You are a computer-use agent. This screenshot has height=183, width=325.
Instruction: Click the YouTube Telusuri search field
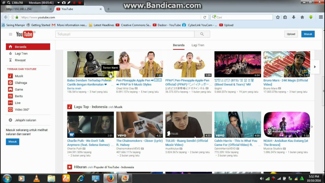pyautogui.click(x=125, y=34)
